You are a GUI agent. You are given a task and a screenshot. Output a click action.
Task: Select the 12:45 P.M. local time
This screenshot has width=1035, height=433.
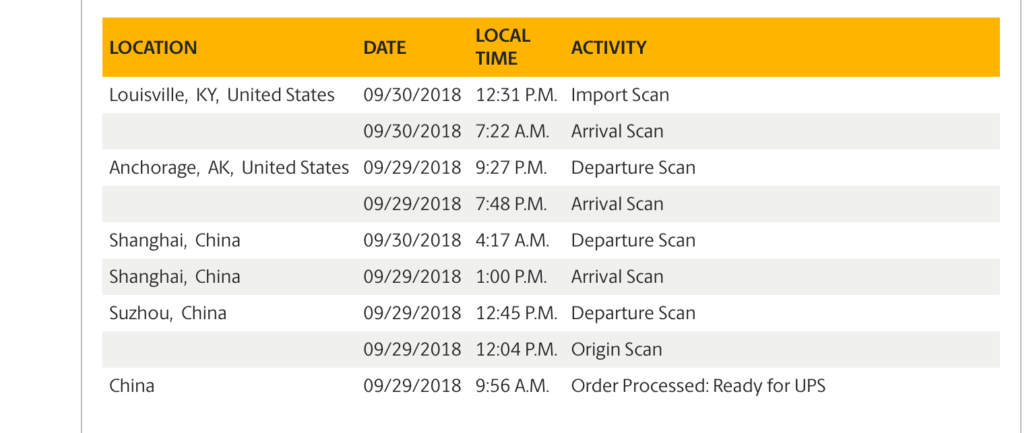coord(516,313)
